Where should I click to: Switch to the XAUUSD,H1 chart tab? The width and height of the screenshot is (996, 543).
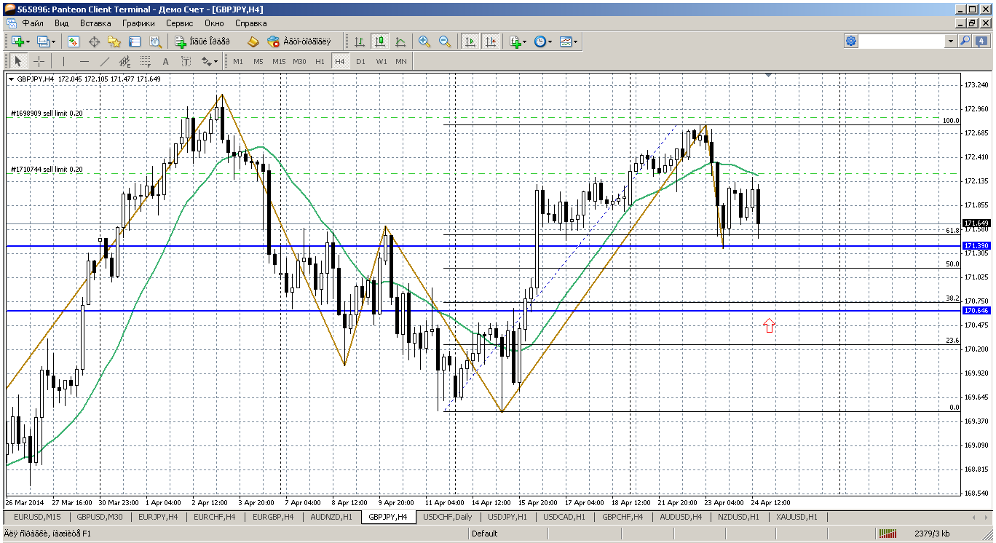(797, 517)
